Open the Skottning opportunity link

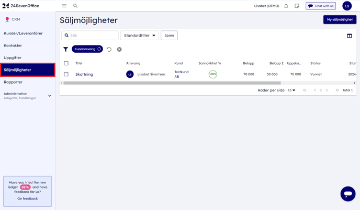[84, 74]
